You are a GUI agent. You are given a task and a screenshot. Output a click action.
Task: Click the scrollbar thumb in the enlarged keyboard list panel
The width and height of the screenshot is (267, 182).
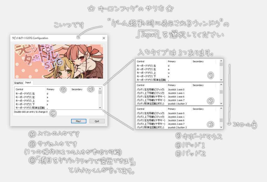[x=221, y=64]
